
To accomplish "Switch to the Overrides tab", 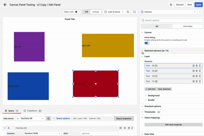I will click(188, 26).
